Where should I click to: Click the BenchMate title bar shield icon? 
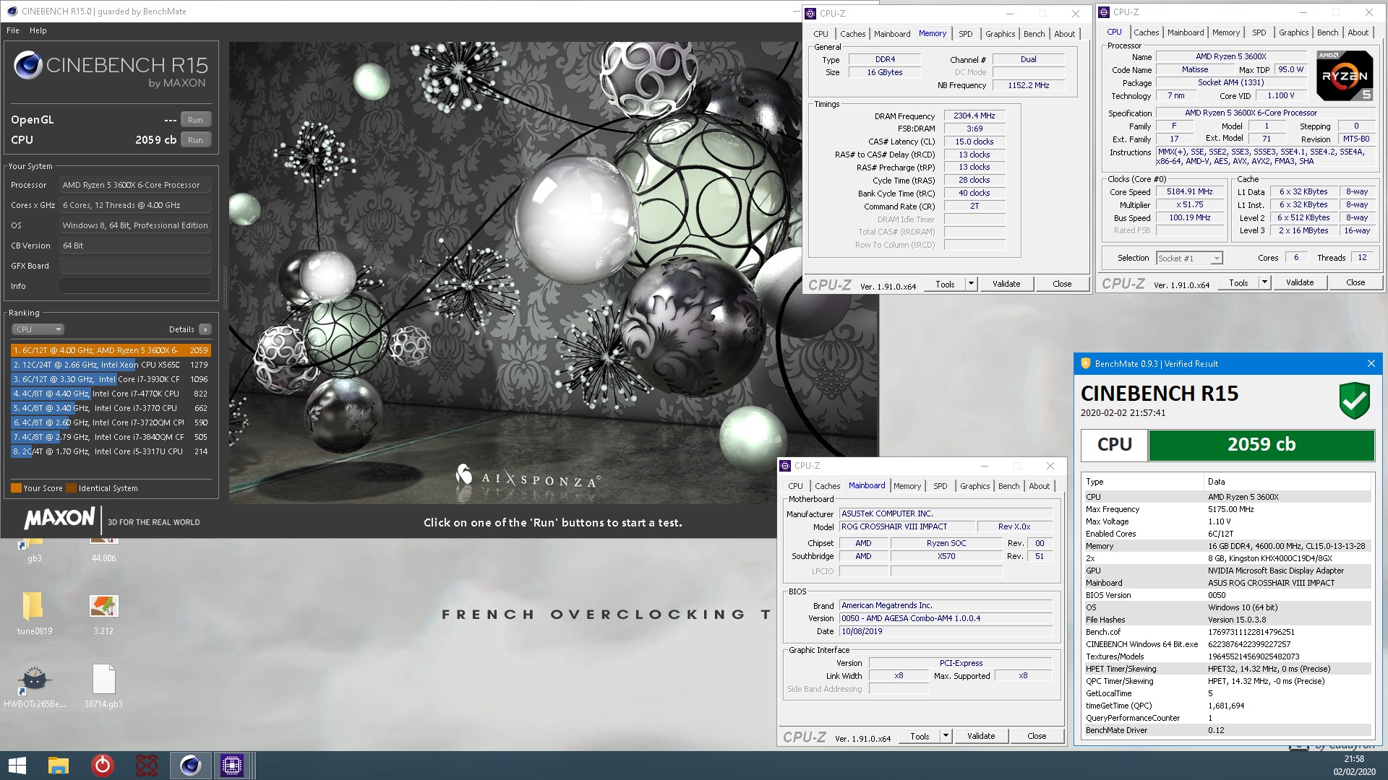tap(1084, 363)
